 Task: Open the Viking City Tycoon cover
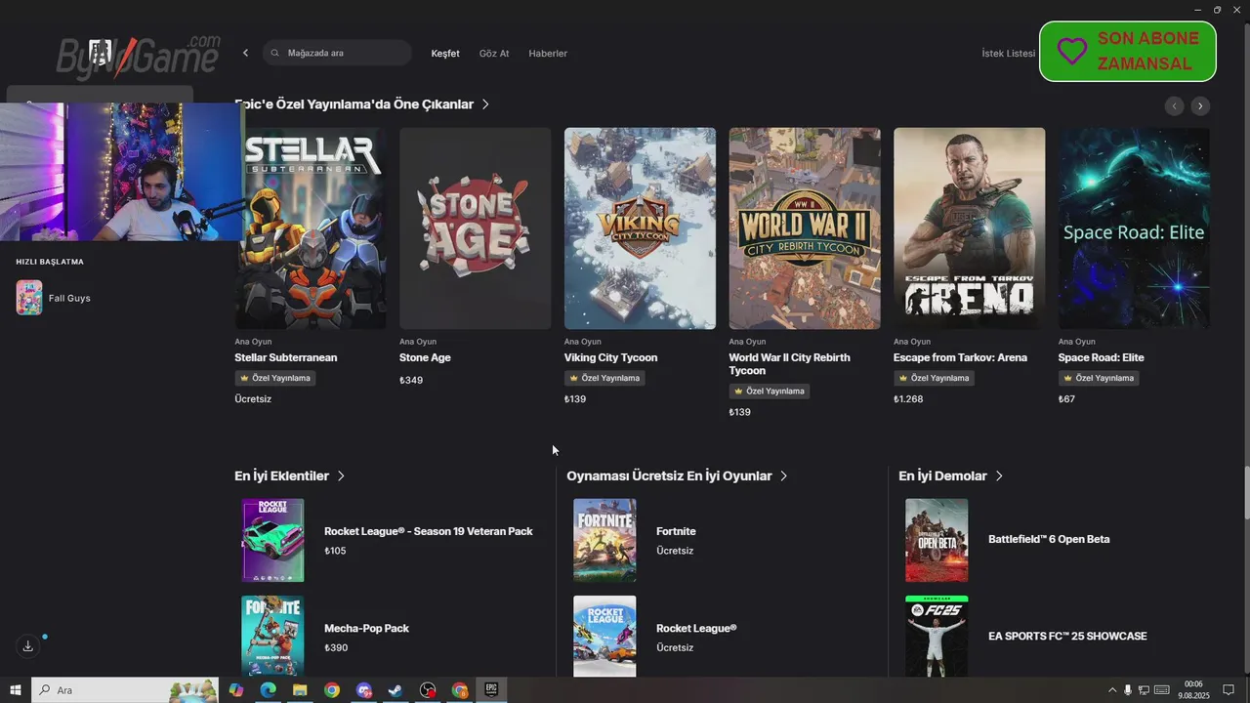640,228
